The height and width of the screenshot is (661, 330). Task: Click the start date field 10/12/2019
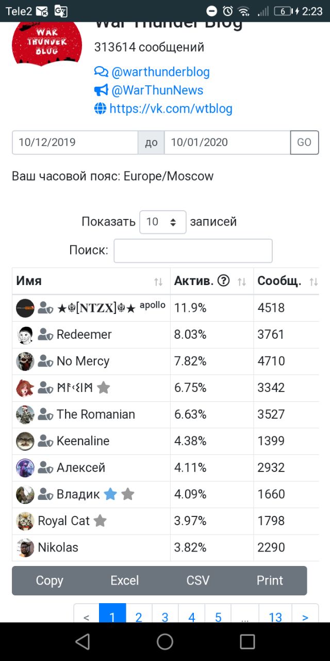click(x=75, y=143)
